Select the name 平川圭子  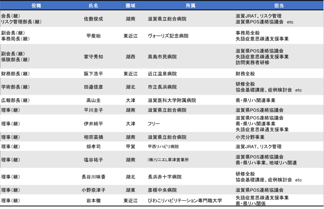tap(93, 110)
